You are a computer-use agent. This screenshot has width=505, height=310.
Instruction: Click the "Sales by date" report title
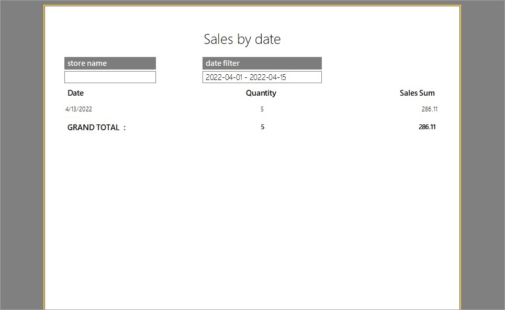[242, 39]
